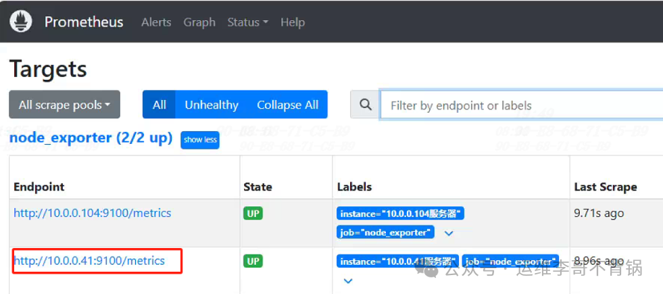Click the instance="10.0.0.41服务器" label
This screenshot has height=294, width=663.
397,261
